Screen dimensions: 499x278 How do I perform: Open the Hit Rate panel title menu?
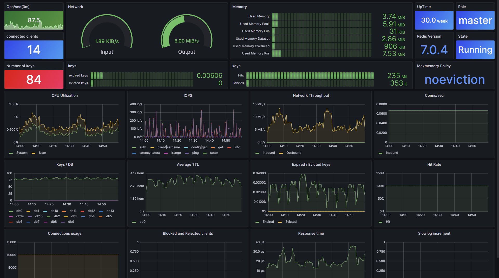click(x=434, y=164)
